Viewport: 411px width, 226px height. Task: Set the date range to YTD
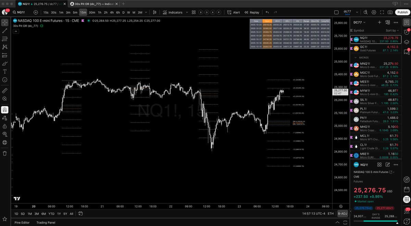(51, 214)
